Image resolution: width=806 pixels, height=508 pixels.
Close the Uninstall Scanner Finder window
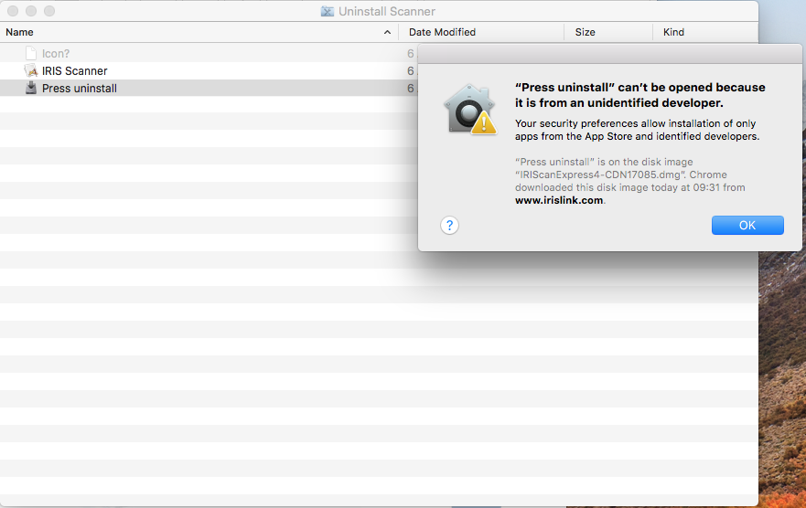pyautogui.click(x=13, y=11)
